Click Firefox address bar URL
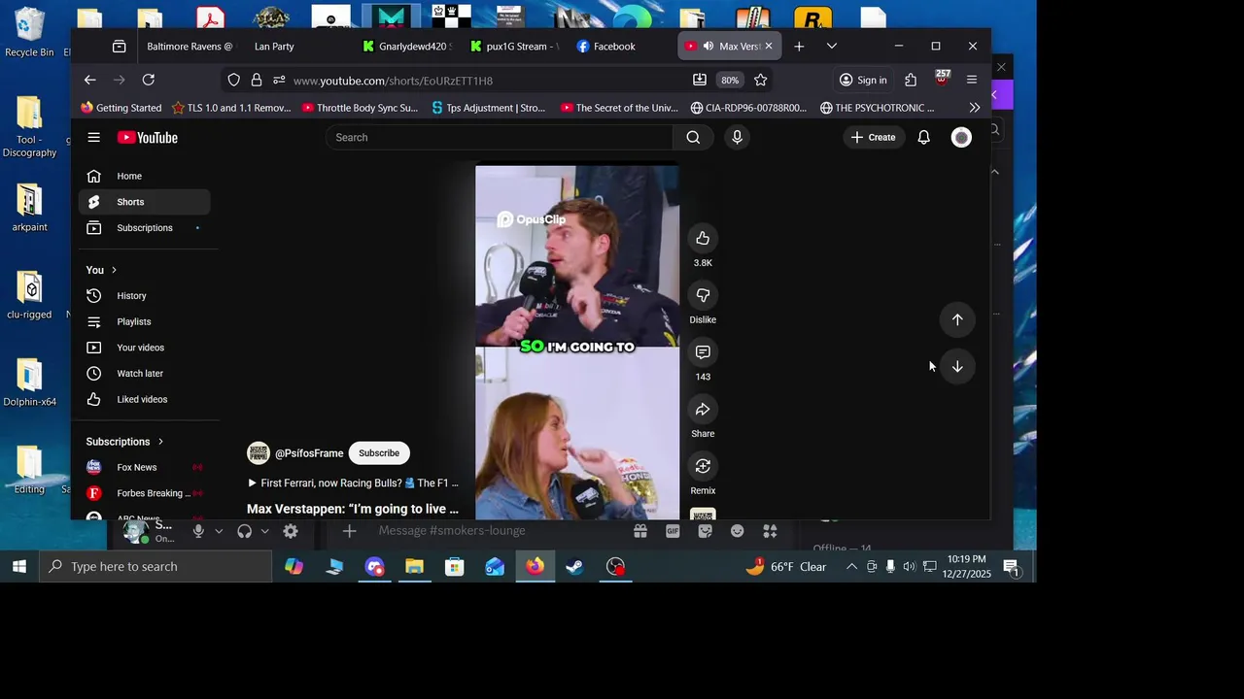The height and width of the screenshot is (699, 1244). pos(393,81)
